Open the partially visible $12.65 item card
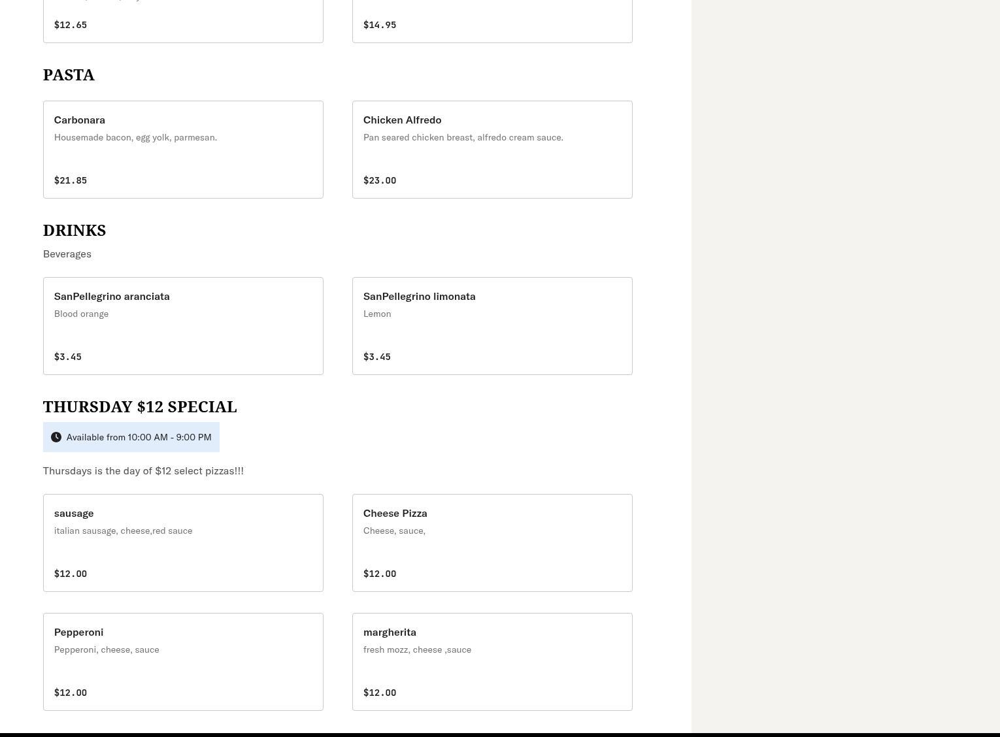Screen dimensions: 1000x737 coord(183,21)
